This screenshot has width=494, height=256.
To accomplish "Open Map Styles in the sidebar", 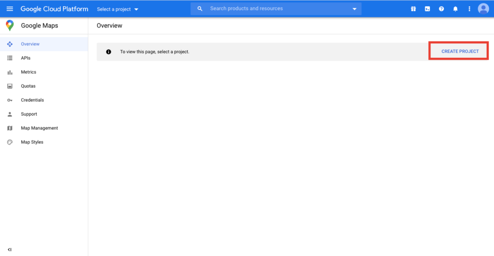I will point(44,142).
